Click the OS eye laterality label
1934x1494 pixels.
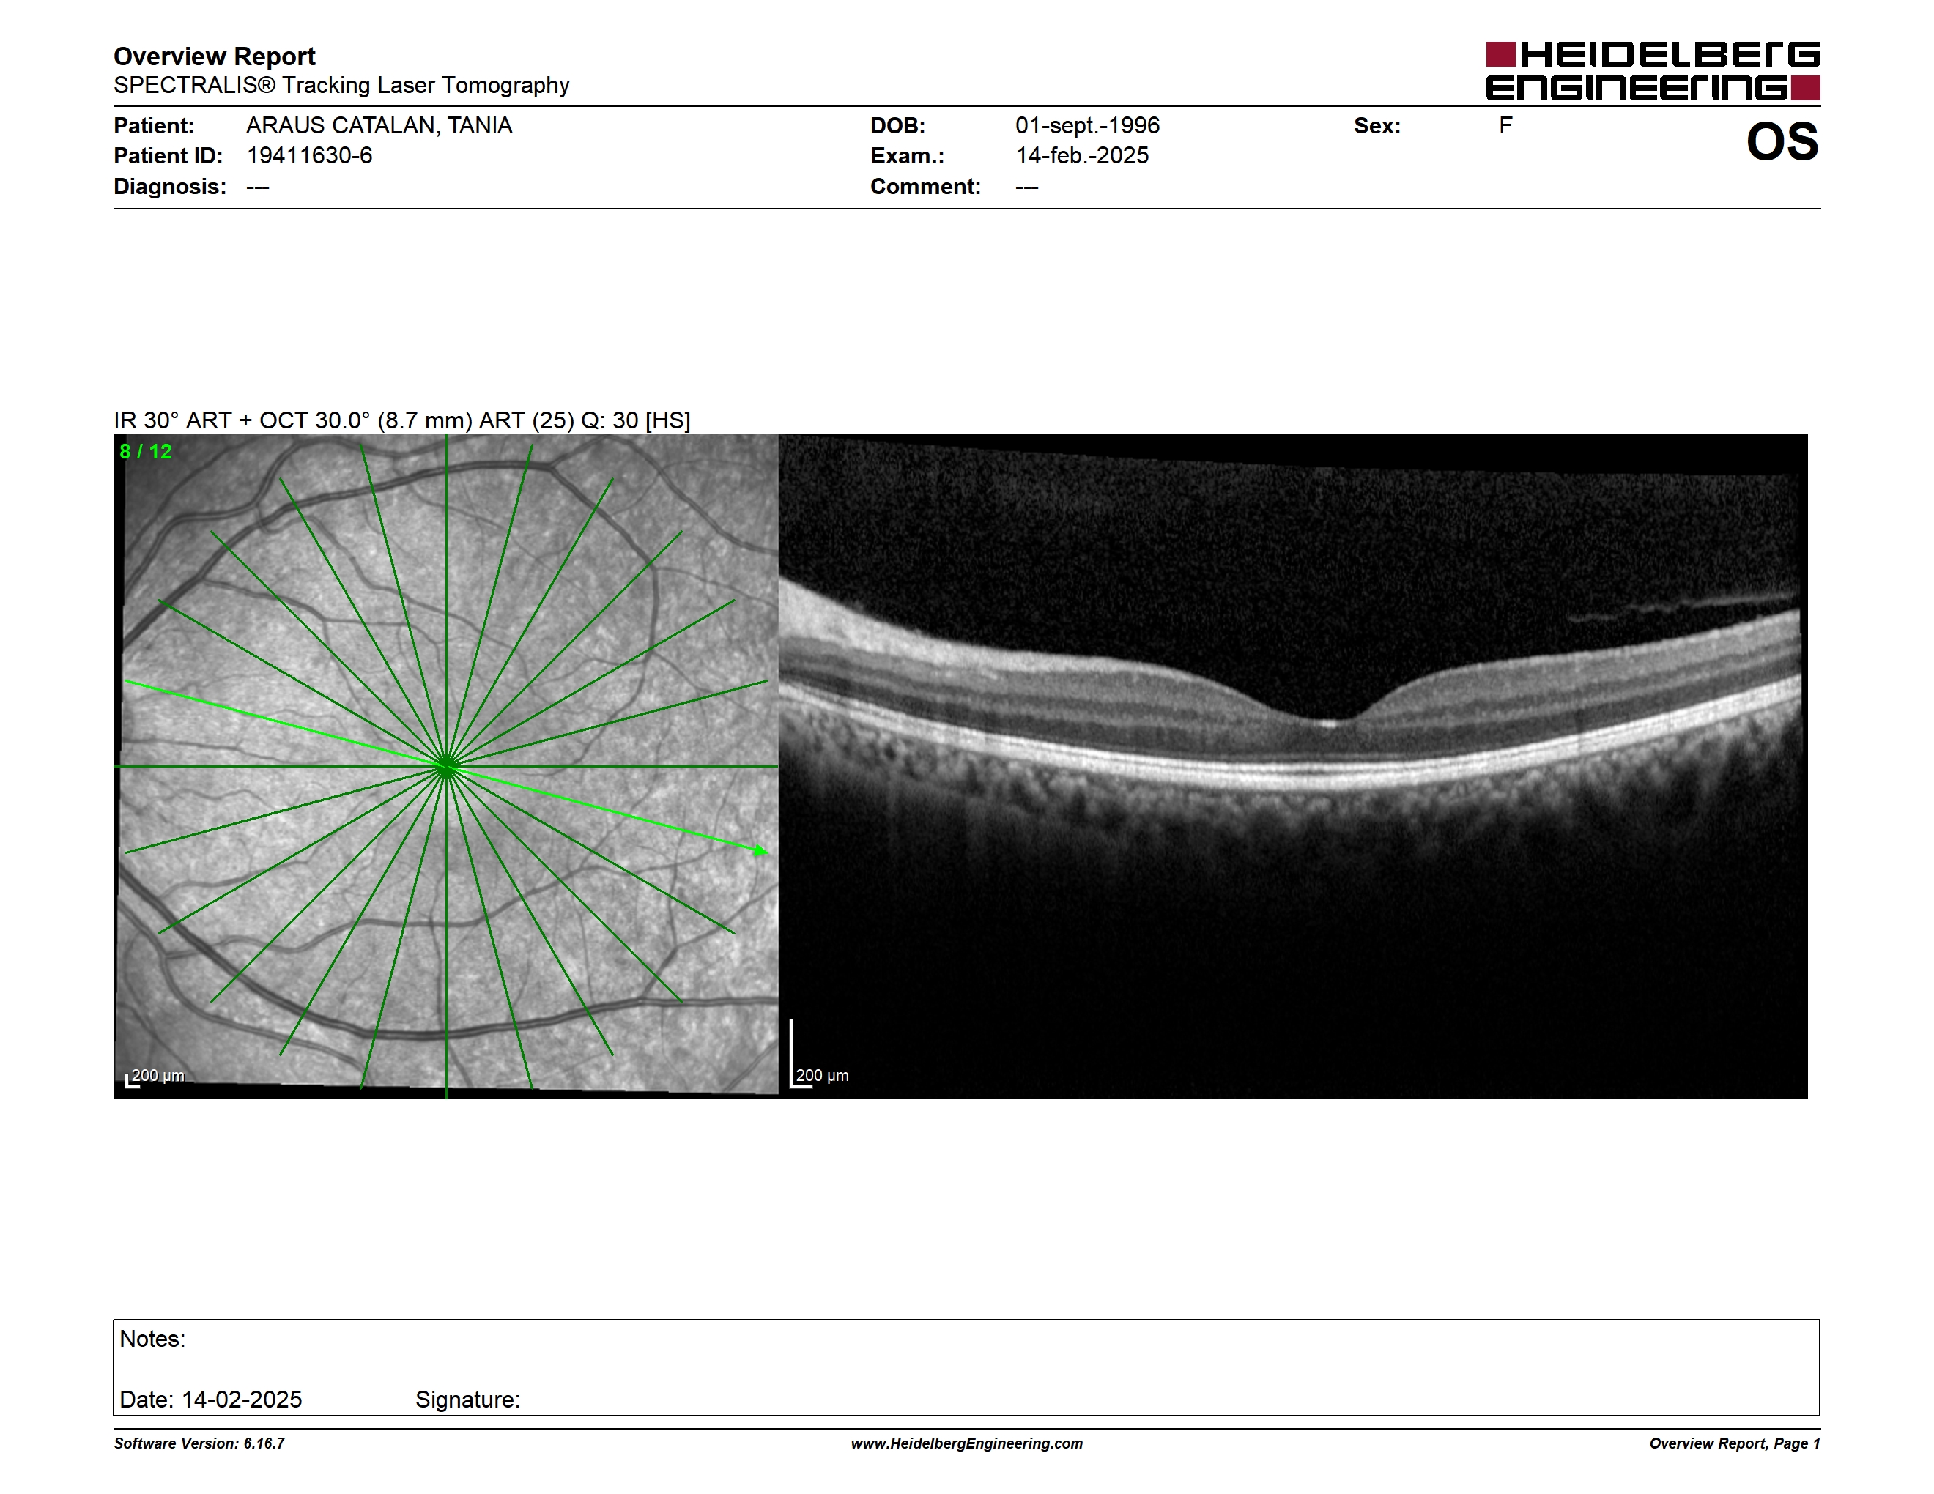click(1782, 141)
